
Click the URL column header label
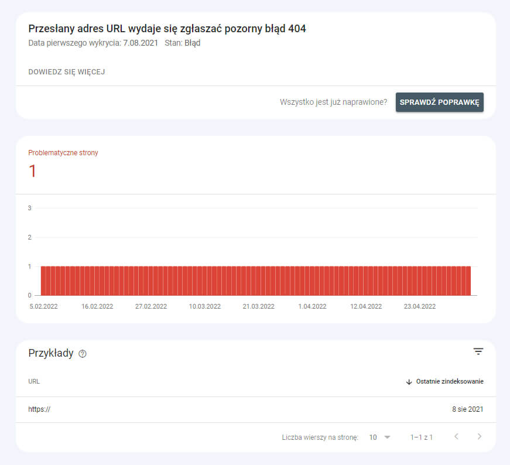(x=34, y=381)
